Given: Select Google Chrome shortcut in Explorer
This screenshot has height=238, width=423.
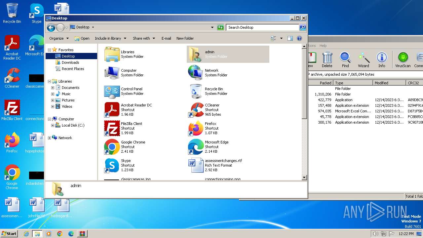Looking at the screenshot, I should pyautogui.click(x=112, y=147).
